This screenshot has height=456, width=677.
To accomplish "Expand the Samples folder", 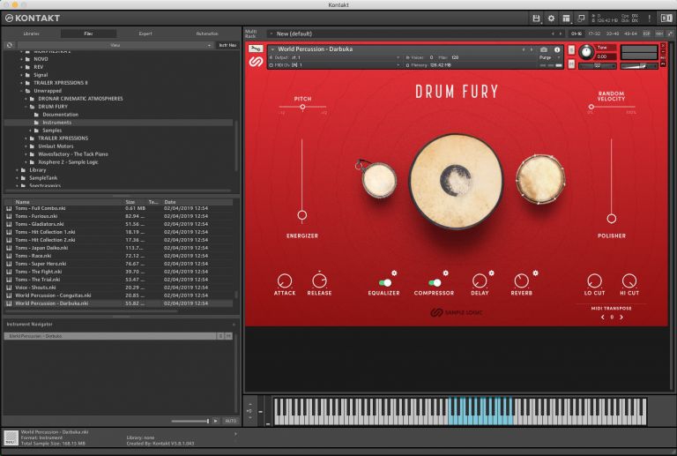I will (x=30, y=131).
